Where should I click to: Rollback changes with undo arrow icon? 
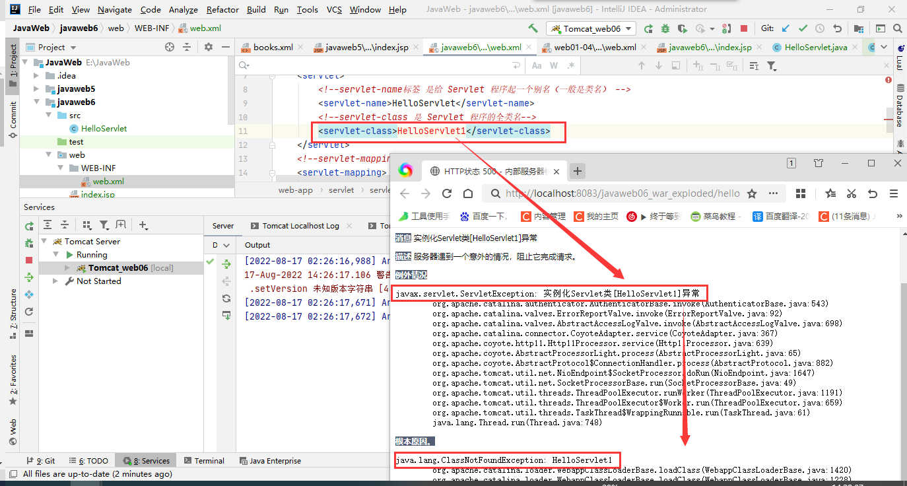click(837, 28)
